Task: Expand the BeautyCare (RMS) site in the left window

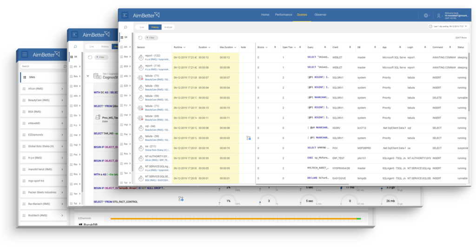Action: [62, 100]
